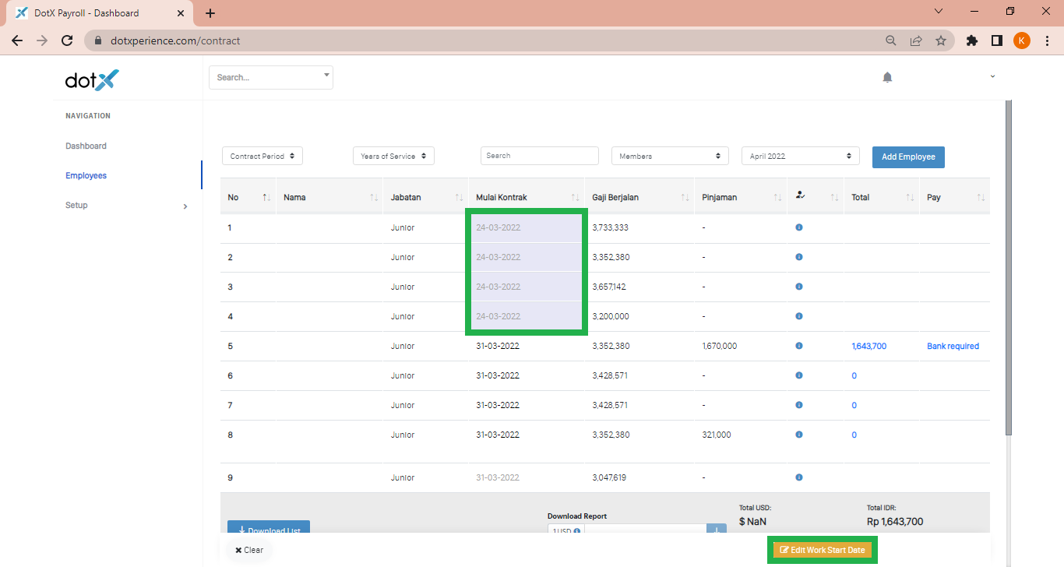Click the Add Employee button
Image resolution: width=1064 pixels, height=567 pixels.
coord(908,157)
